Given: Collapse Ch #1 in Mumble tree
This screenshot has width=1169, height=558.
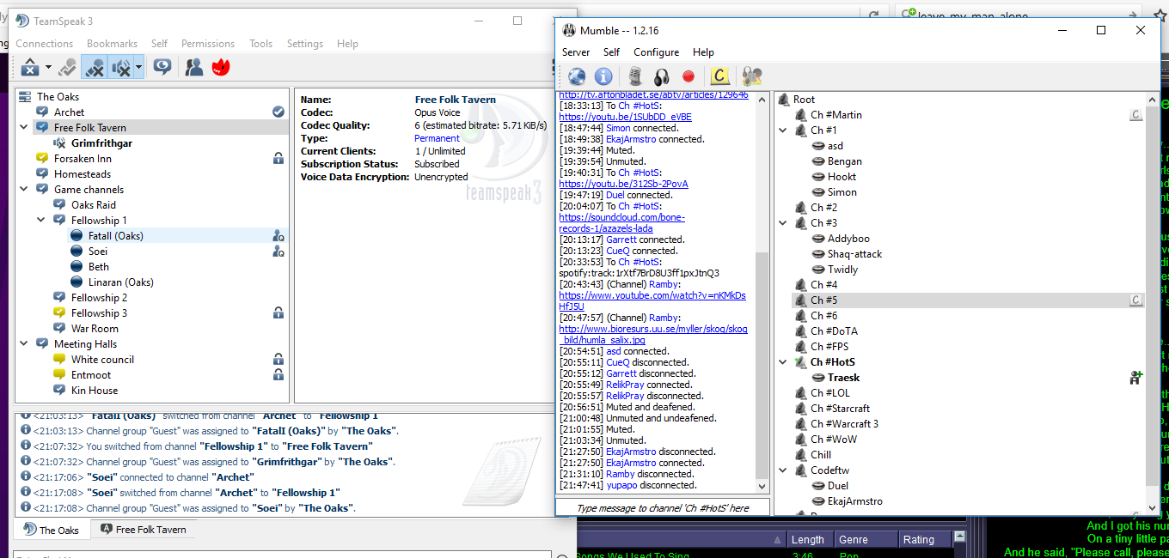Looking at the screenshot, I should point(783,130).
